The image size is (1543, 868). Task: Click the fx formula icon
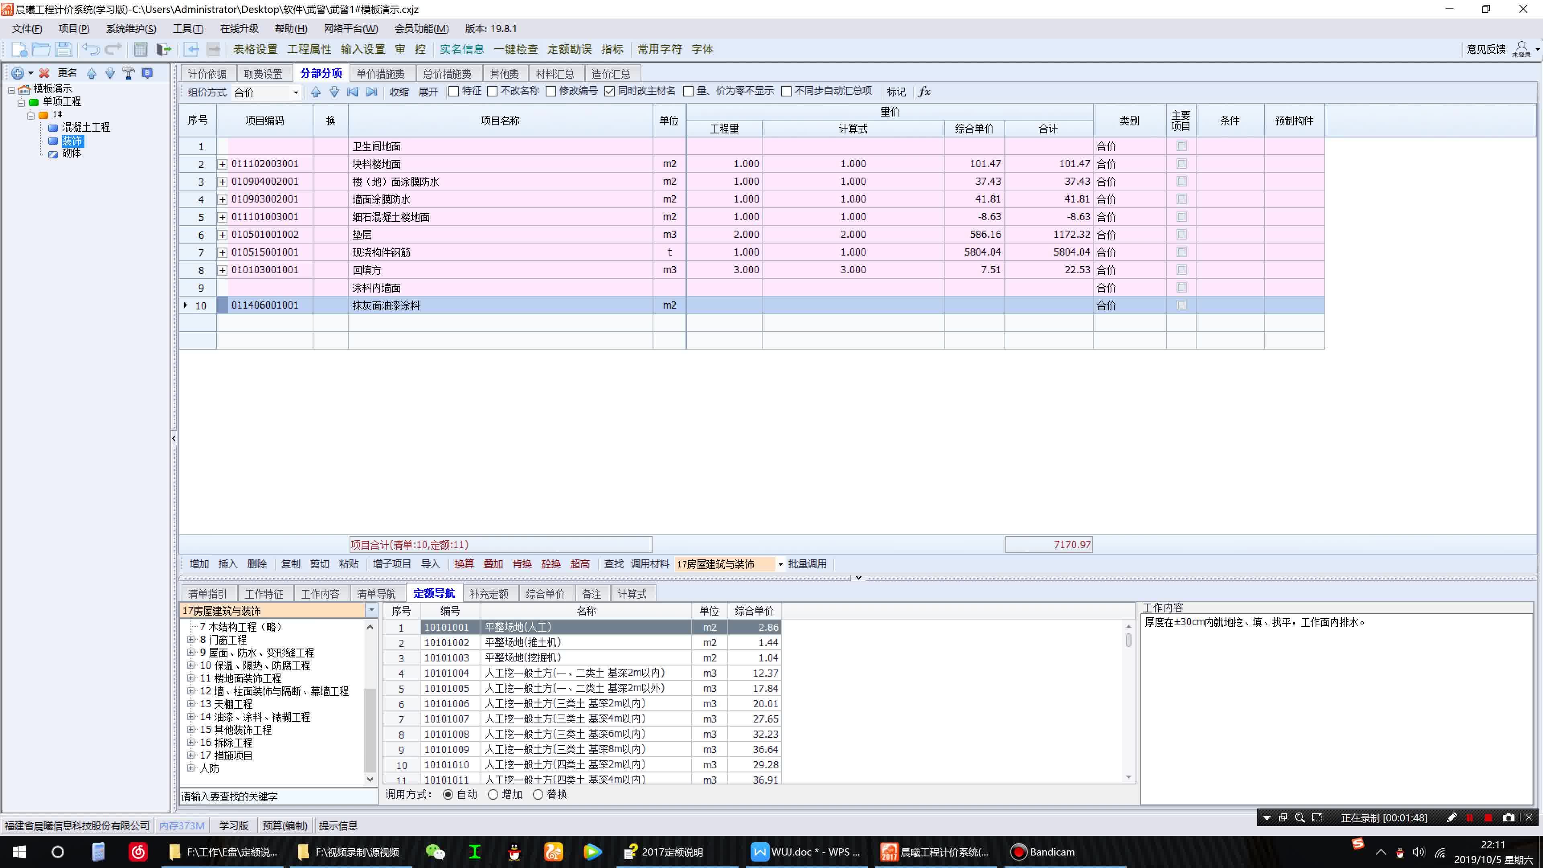pyautogui.click(x=924, y=92)
